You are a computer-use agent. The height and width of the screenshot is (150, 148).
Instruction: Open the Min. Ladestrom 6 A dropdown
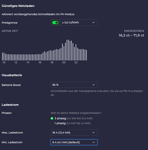tap(74, 142)
